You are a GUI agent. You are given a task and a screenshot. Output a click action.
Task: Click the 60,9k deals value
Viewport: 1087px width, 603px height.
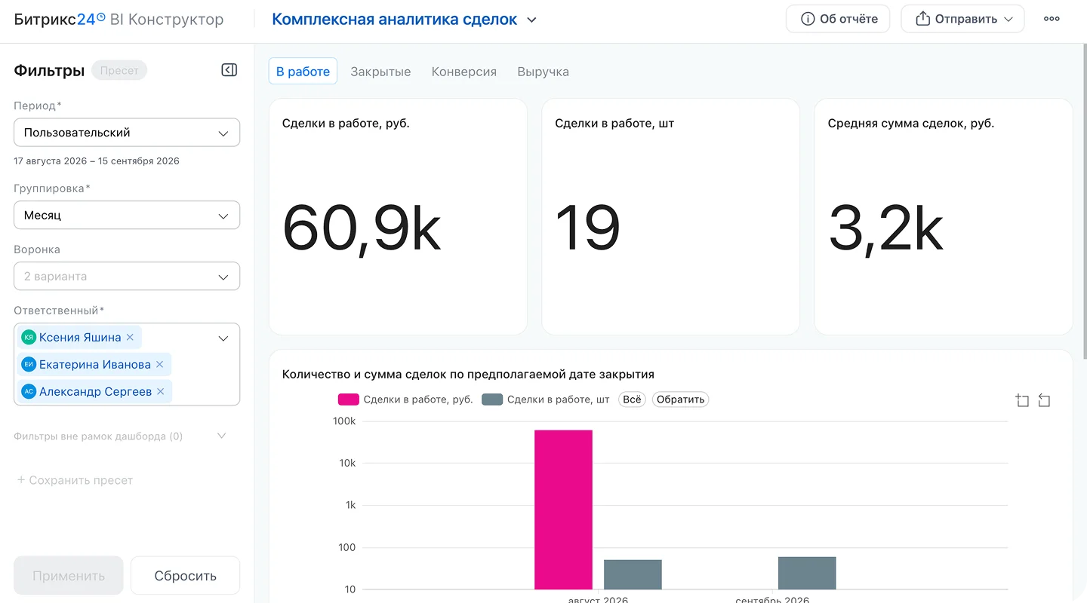tap(362, 228)
